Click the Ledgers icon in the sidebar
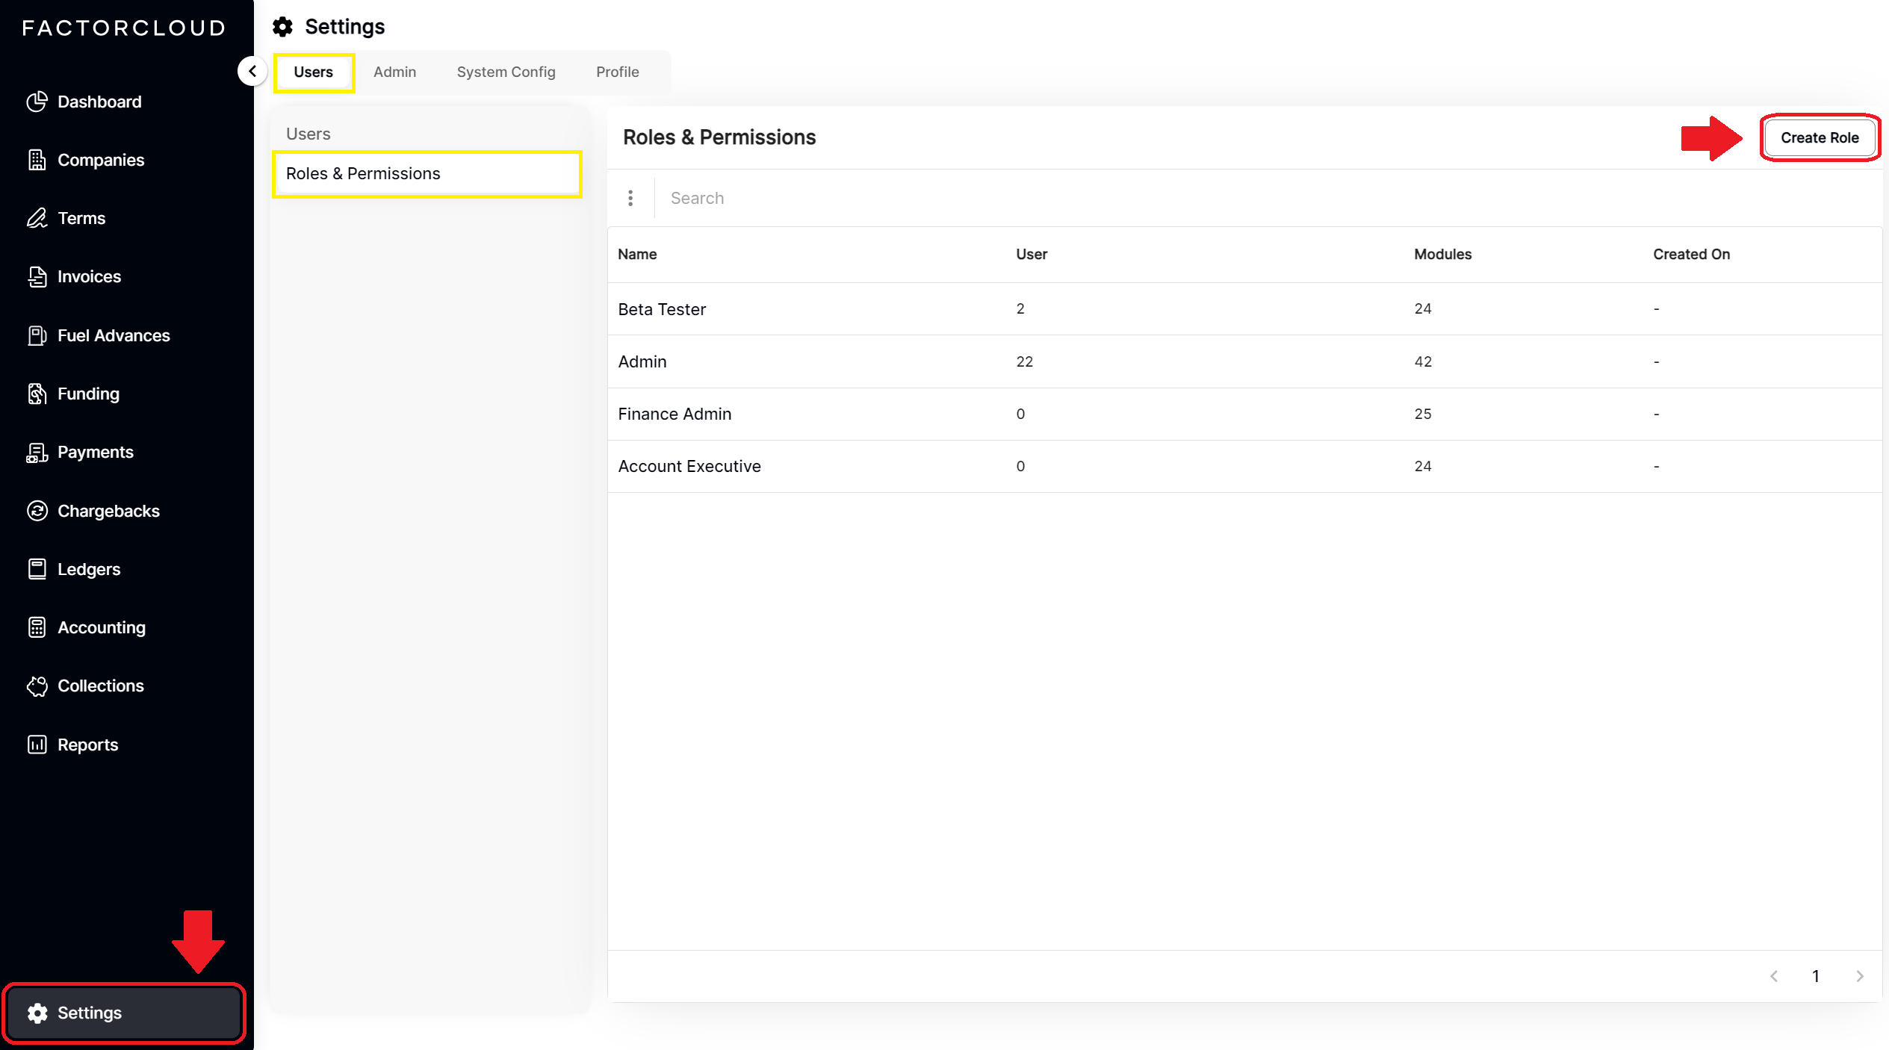The image size is (1889, 1050). [37, 568]
